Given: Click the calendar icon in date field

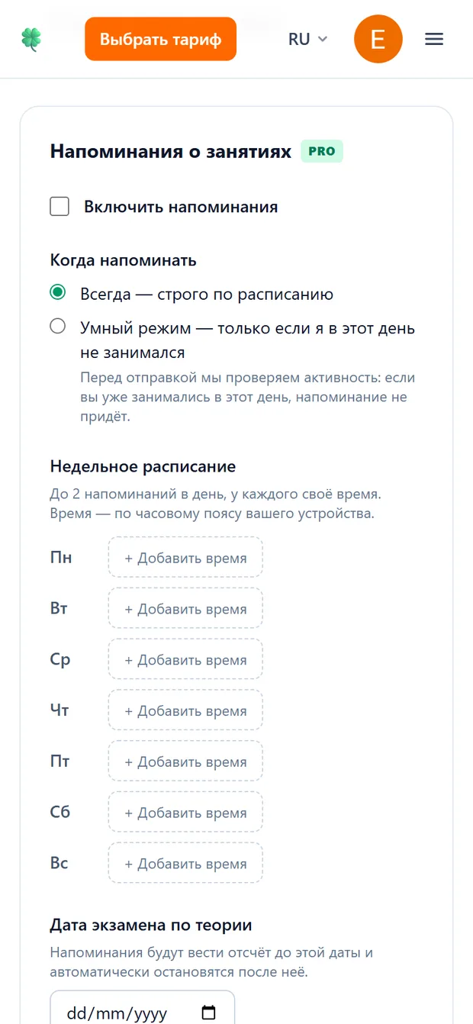Looking at the screenshot, I should coord(208,1013).
